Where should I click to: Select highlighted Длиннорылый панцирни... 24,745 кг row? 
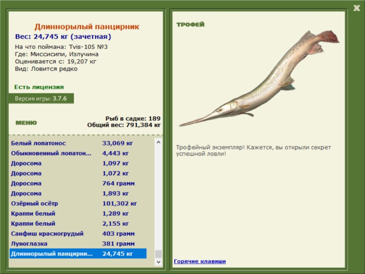[x=78, y=253]
